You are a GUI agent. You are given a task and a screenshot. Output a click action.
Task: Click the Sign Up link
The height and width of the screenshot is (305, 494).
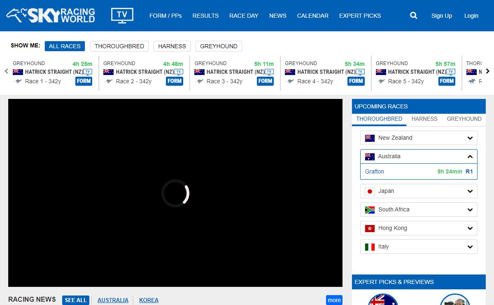(442, 16)
